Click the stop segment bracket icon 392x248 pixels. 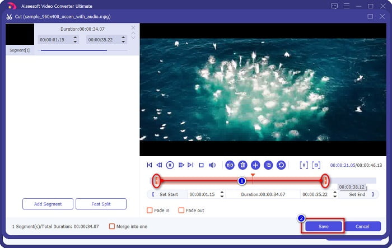(316, 165)
